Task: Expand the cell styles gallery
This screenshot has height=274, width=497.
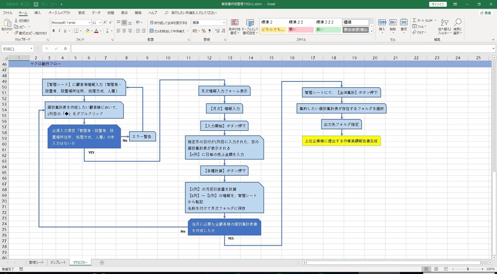Action: 372,31
